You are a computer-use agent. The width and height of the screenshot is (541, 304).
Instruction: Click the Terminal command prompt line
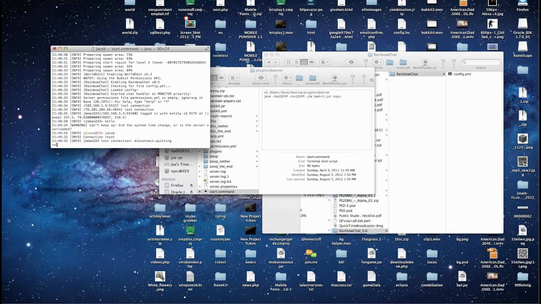130,145
